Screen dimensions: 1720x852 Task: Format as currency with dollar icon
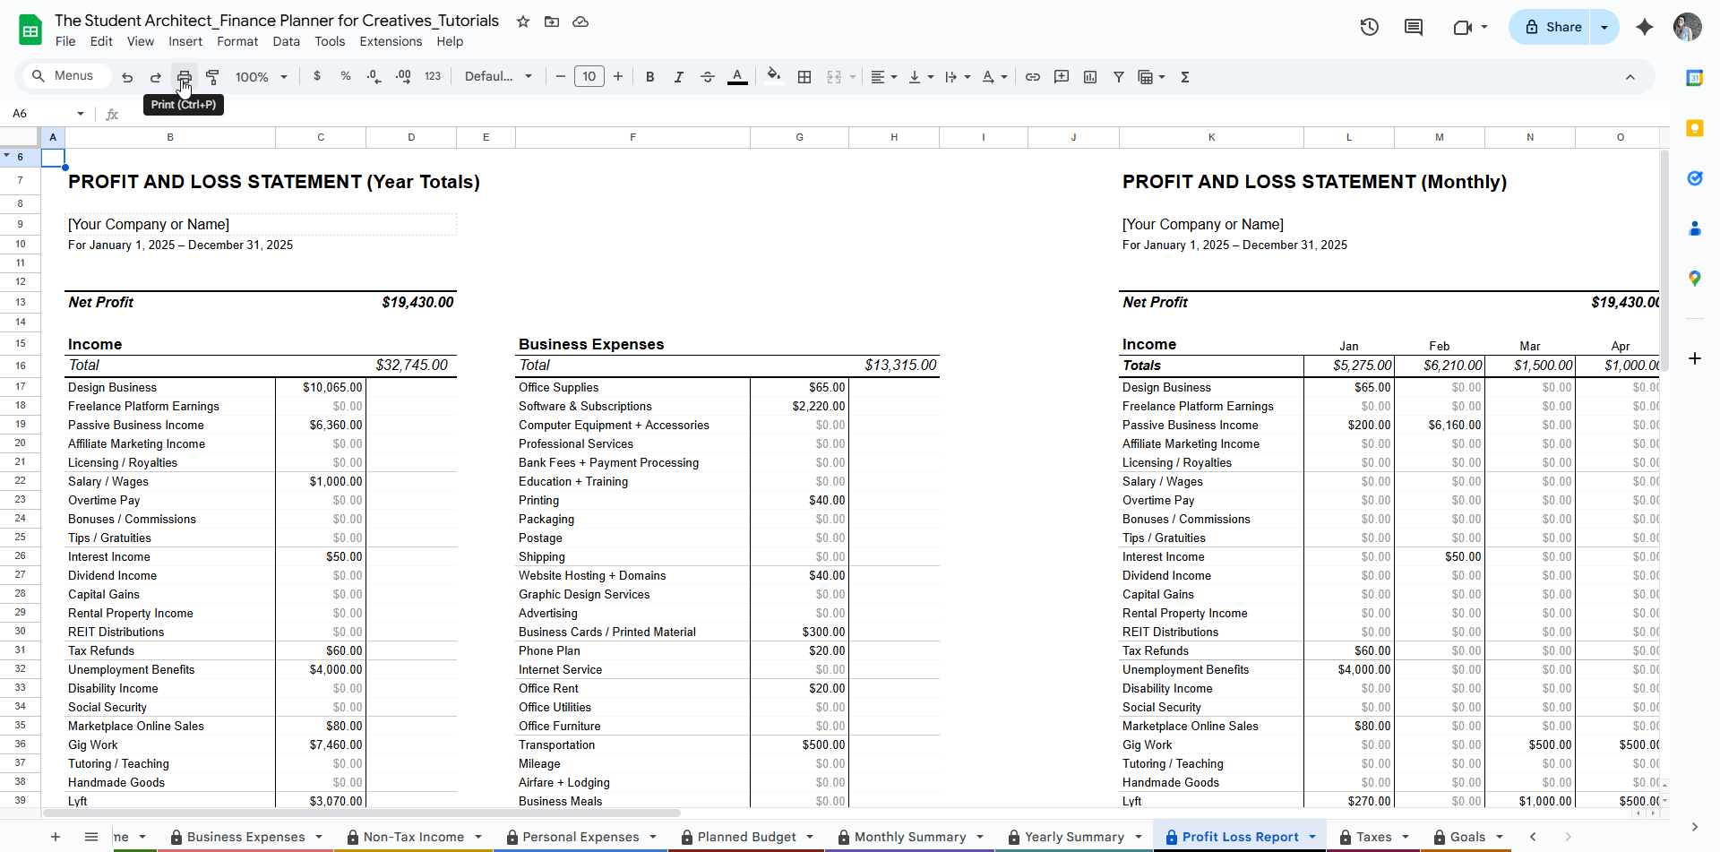pos(317,77)
